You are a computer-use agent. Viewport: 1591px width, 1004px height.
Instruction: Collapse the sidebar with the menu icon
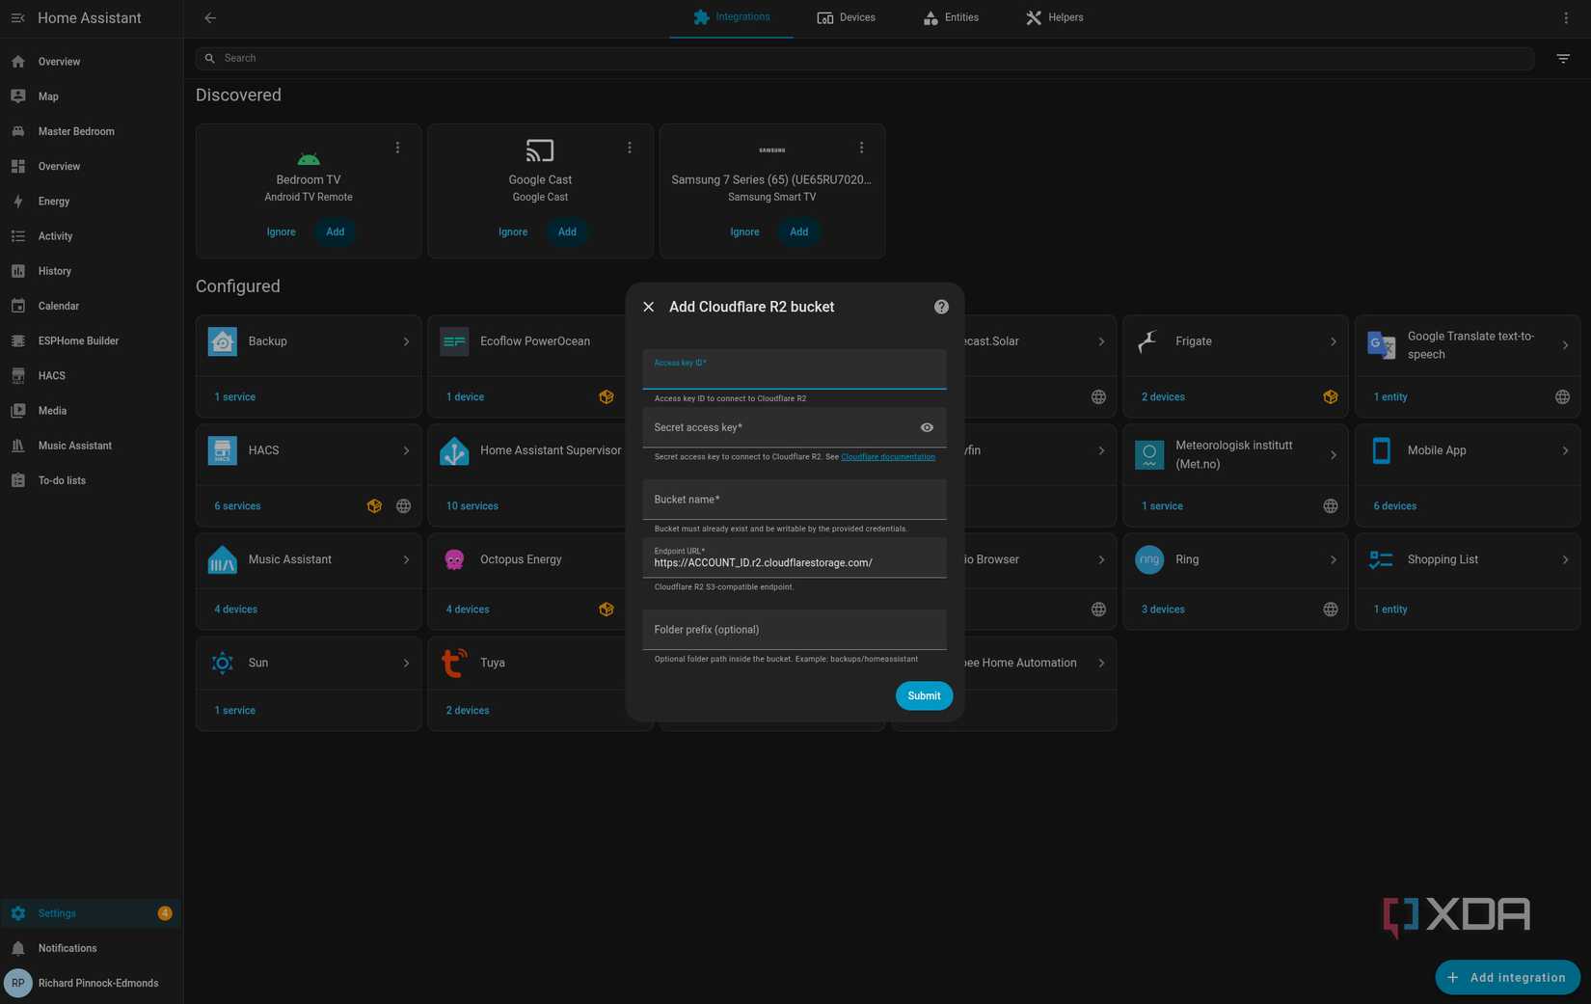(x=17, y=18)
